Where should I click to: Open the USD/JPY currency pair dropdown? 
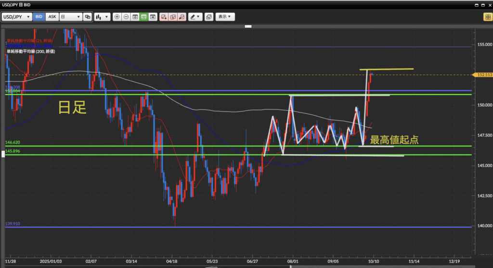coord(17,17)
